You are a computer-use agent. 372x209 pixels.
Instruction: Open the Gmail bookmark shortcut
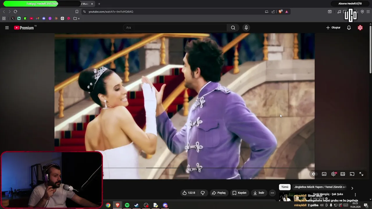37,18
